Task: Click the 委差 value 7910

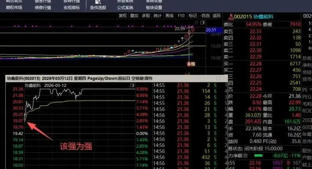Action: point(295,25)
